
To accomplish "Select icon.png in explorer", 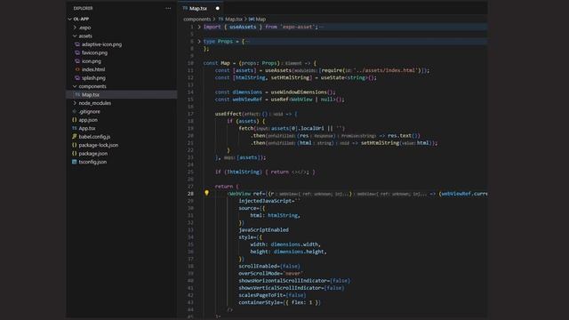I will (x=92, y=61).
